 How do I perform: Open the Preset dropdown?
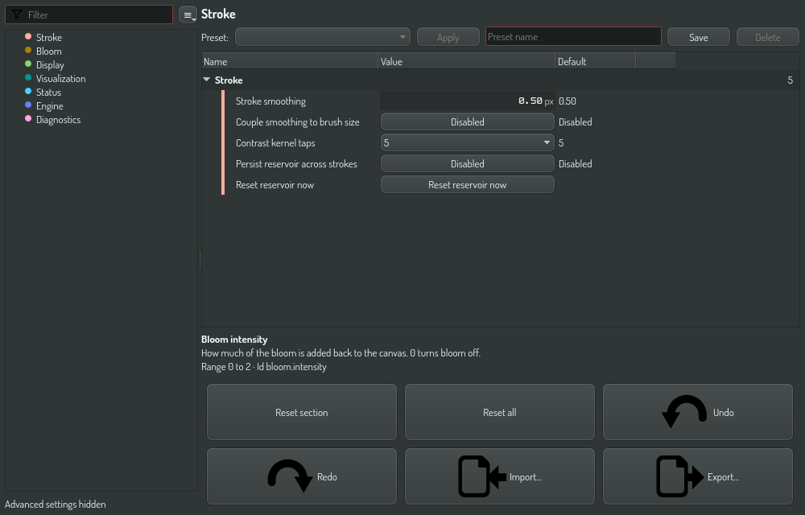(323, 37)
